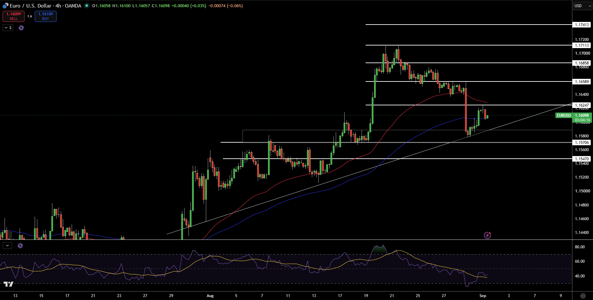Sell EURUSD at 1.16090
Image resolution: width=593 pixels, height=300 pixels.
[x=14, y=16]
